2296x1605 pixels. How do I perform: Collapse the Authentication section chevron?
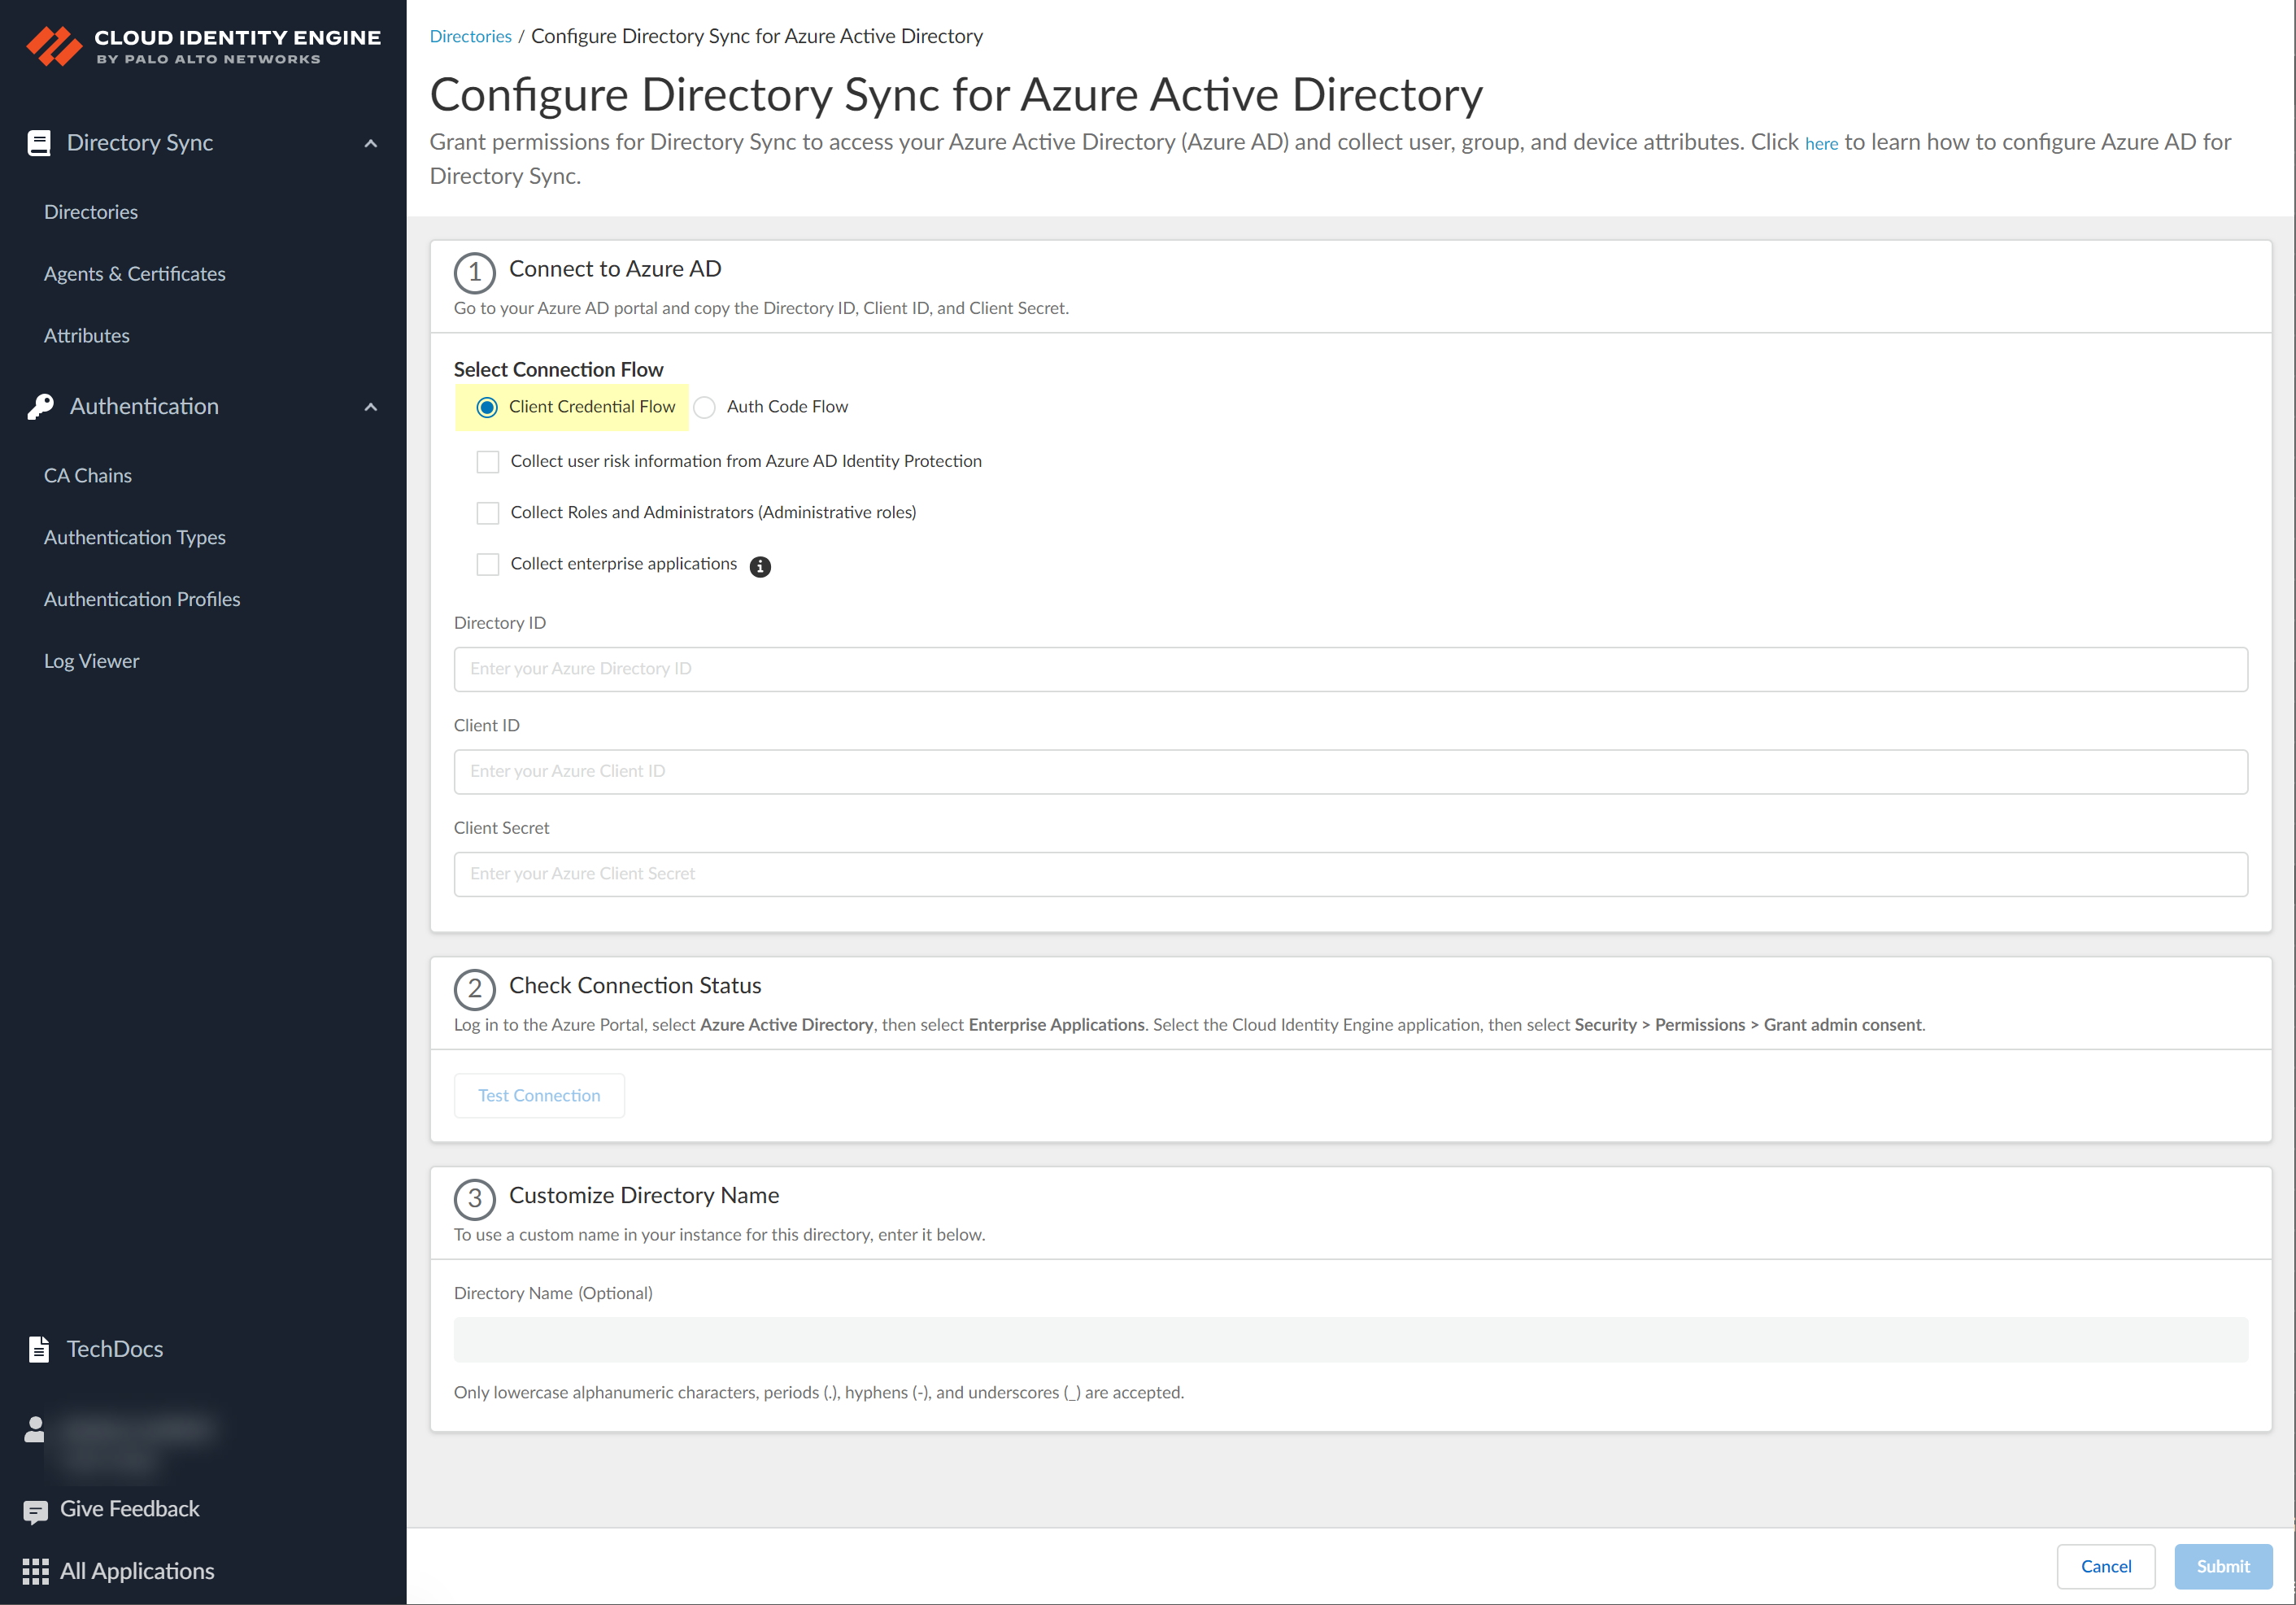371,407
